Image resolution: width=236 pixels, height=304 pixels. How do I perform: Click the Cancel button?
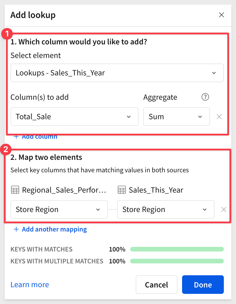[157, 285]
